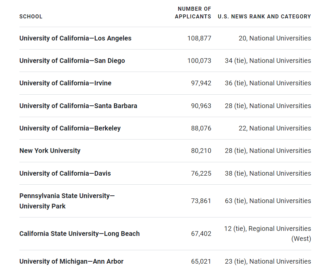Click the 80,210 applicants figure
The image size is (324, 272).
tap(201, 151)
